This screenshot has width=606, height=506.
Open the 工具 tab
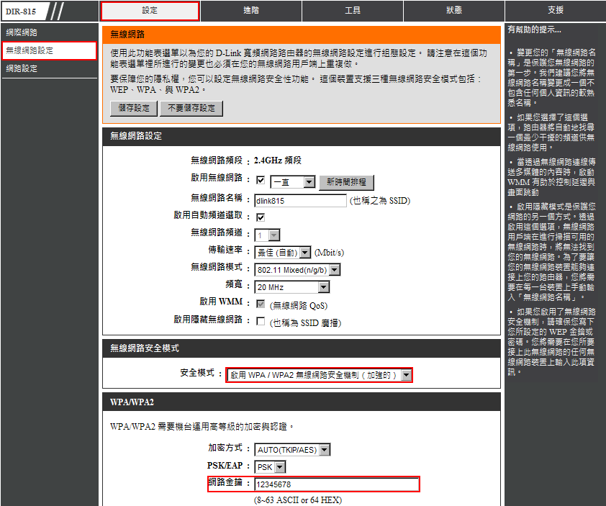353,11
